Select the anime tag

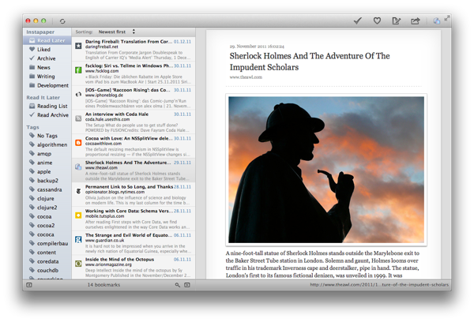tap(47, 163)
